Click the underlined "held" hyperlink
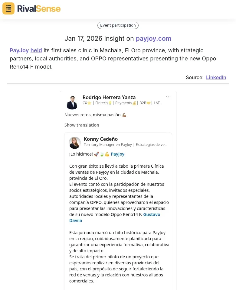The height and width of the screenshot is (290, 236). pos(36,50)
